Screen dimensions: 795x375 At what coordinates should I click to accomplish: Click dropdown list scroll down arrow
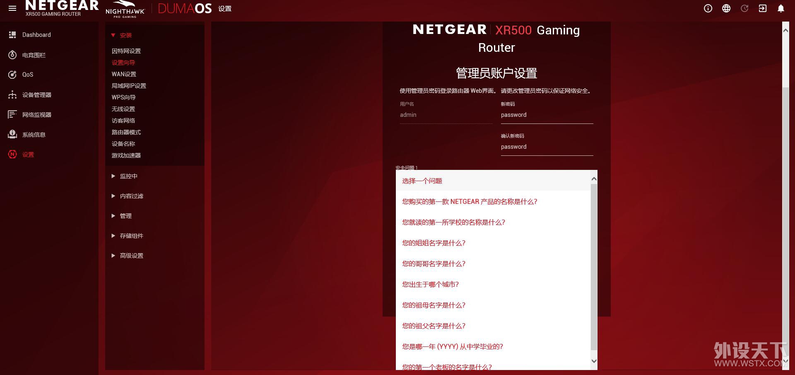[x=594, y=361]
